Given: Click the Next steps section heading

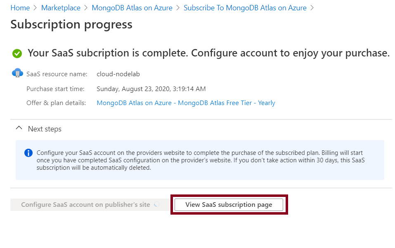Looking at the screenshot, I should click(45, 129).
